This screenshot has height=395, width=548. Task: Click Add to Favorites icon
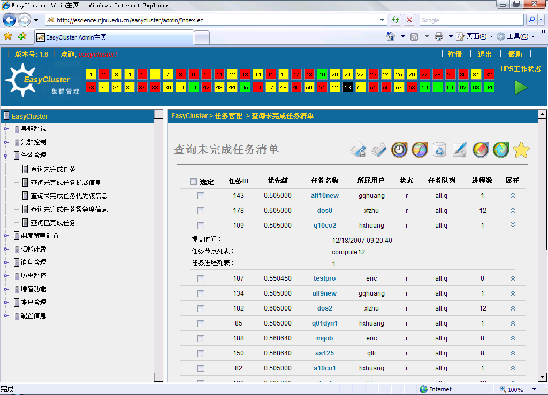[x=22, y=36]
